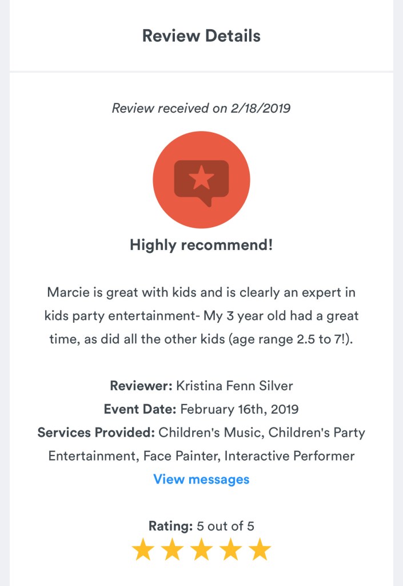Screen dimensions: 403x586
Task: Click the first gold rating star
Action: pyautogui.click(x=143, y=549)
